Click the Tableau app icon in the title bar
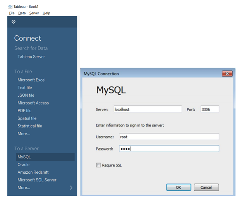This screenshot has width=243, height=200. point(10,7)
